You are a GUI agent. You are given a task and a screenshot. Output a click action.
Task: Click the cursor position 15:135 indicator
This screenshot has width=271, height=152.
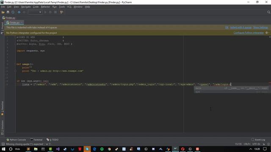coord(238,144)
